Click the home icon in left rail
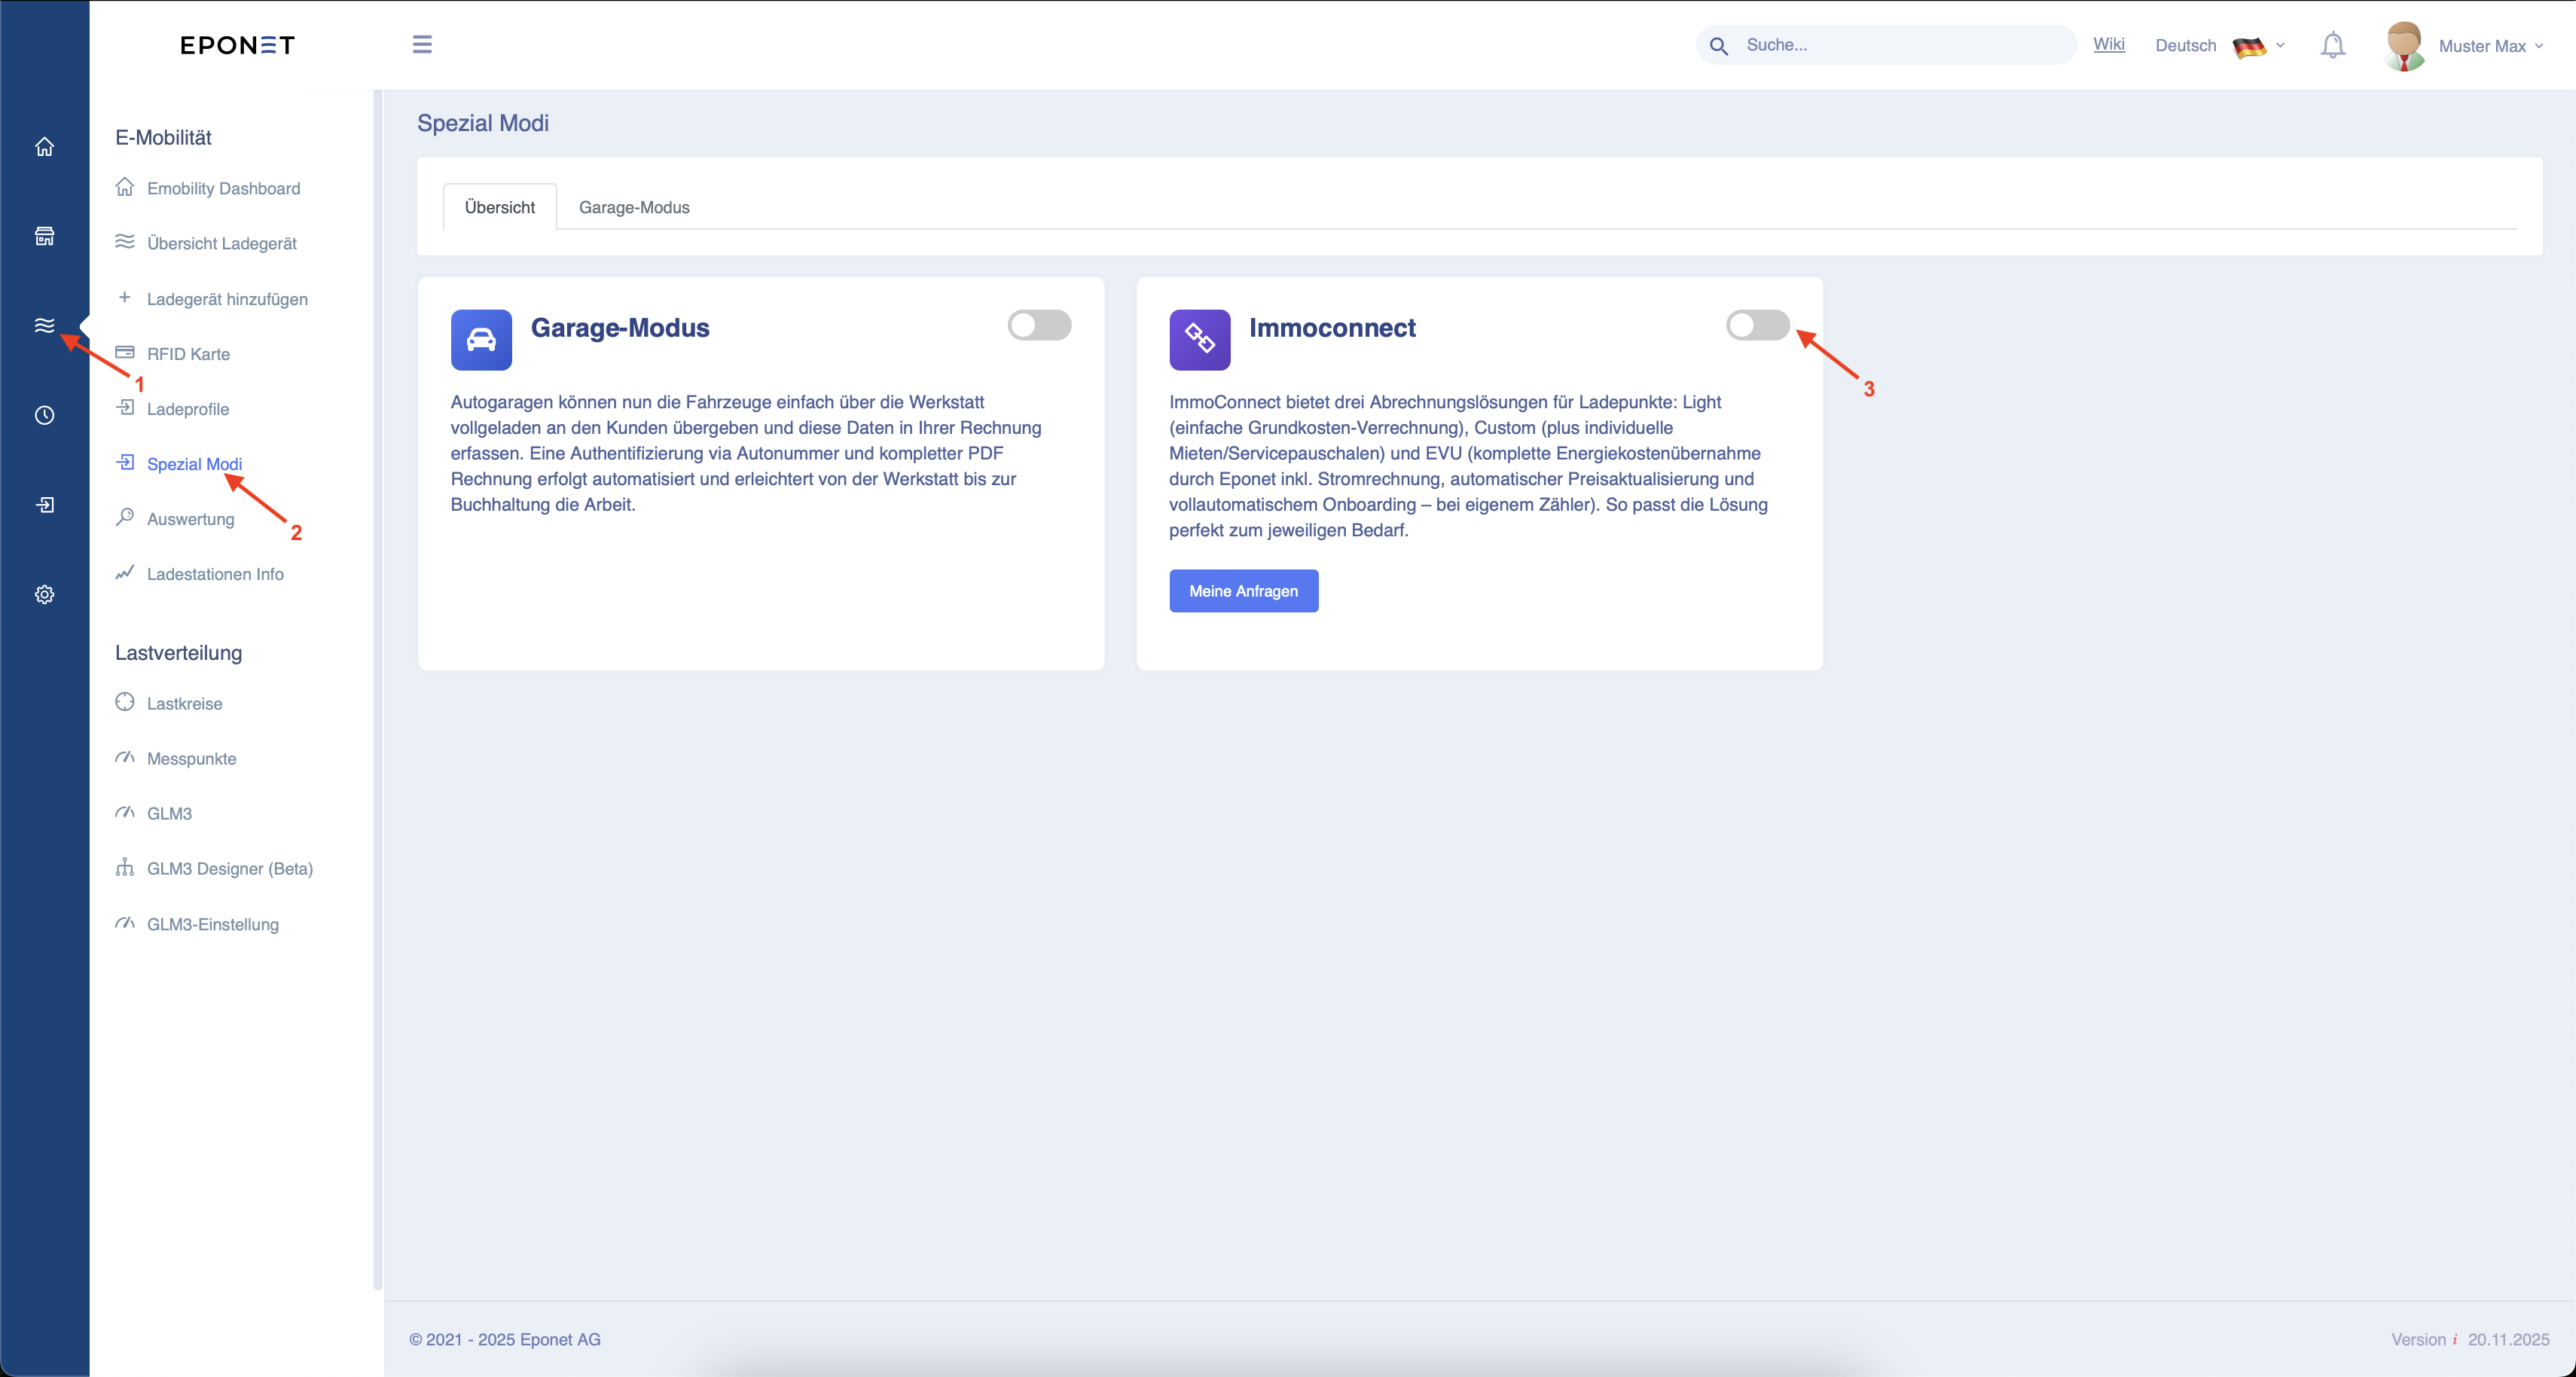 pos(44,147)
